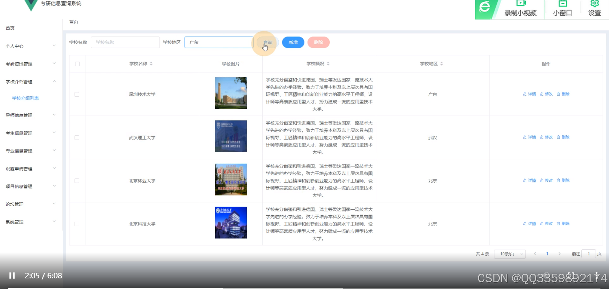Select 学校介绍列表 submenu item
The height and width of the screenshot is (289, 609).
pyautogui.click(x=26, y=98)
